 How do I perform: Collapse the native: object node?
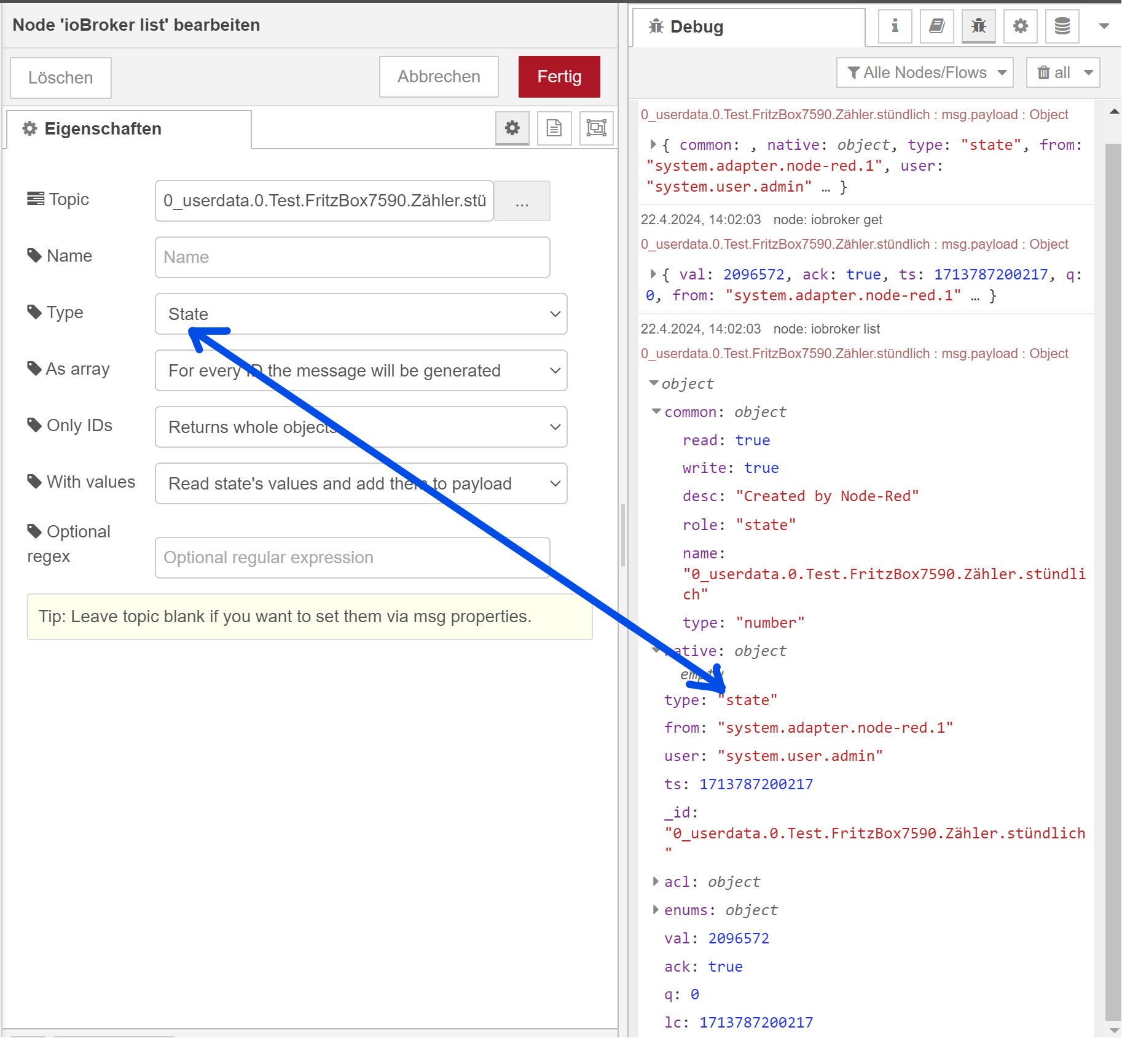(656, 650)
